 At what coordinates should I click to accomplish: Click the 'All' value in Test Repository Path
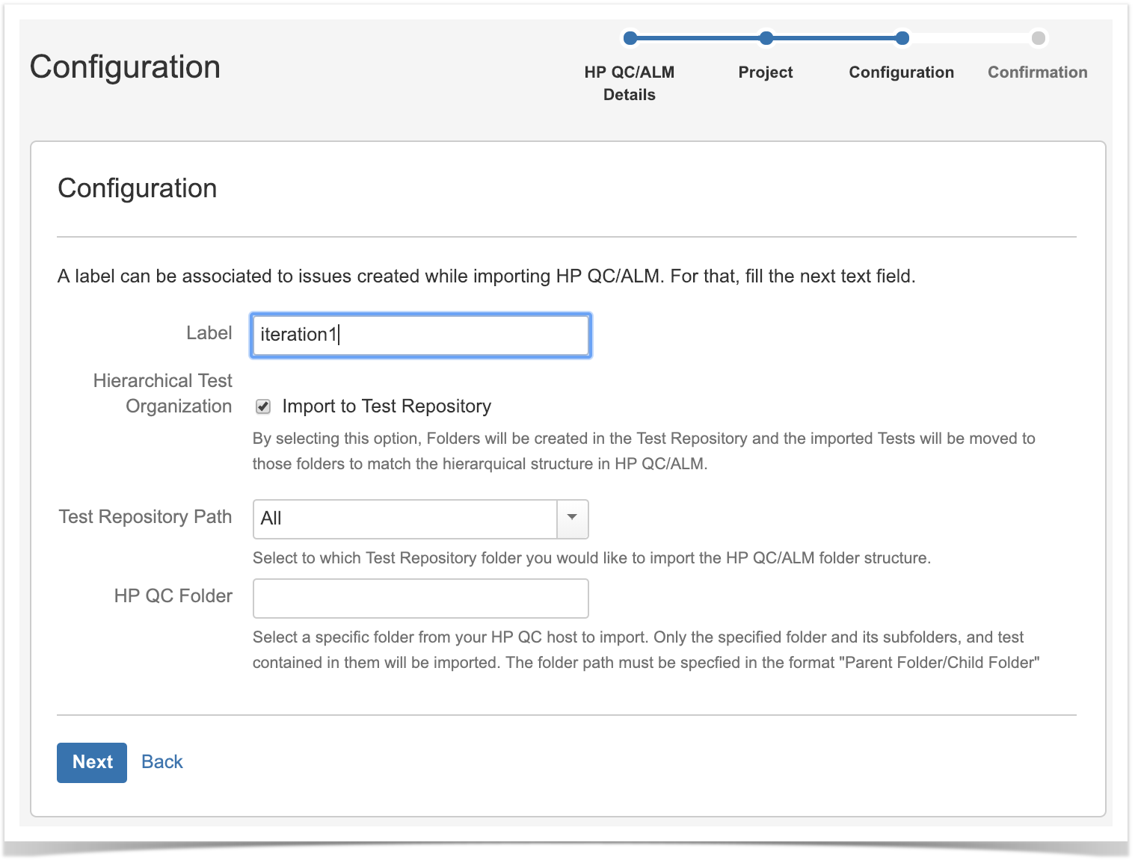pos(271,519)
